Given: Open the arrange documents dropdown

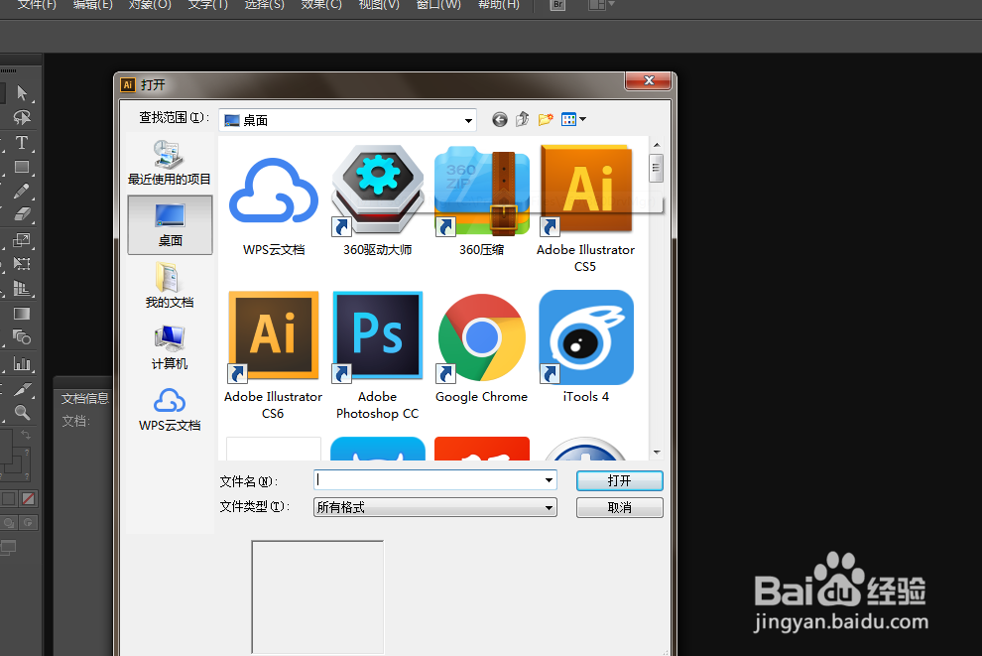Looking at the screenshot, I should [x=602, y=5].
